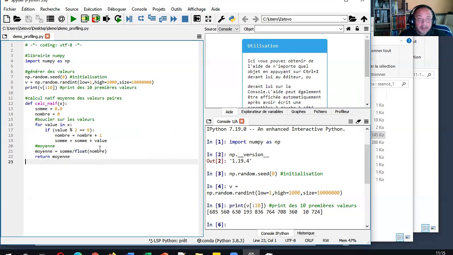
Task: Step into the function in the debugger
Action: click(152, 19)
